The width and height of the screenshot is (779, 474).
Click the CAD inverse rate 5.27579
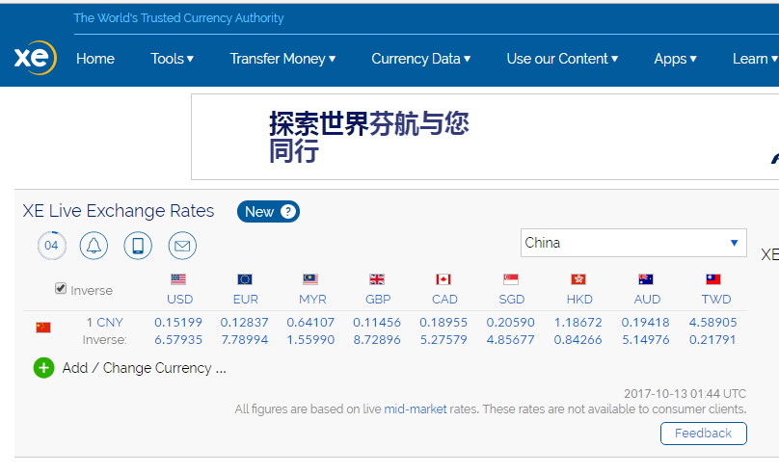coord(443,340)
